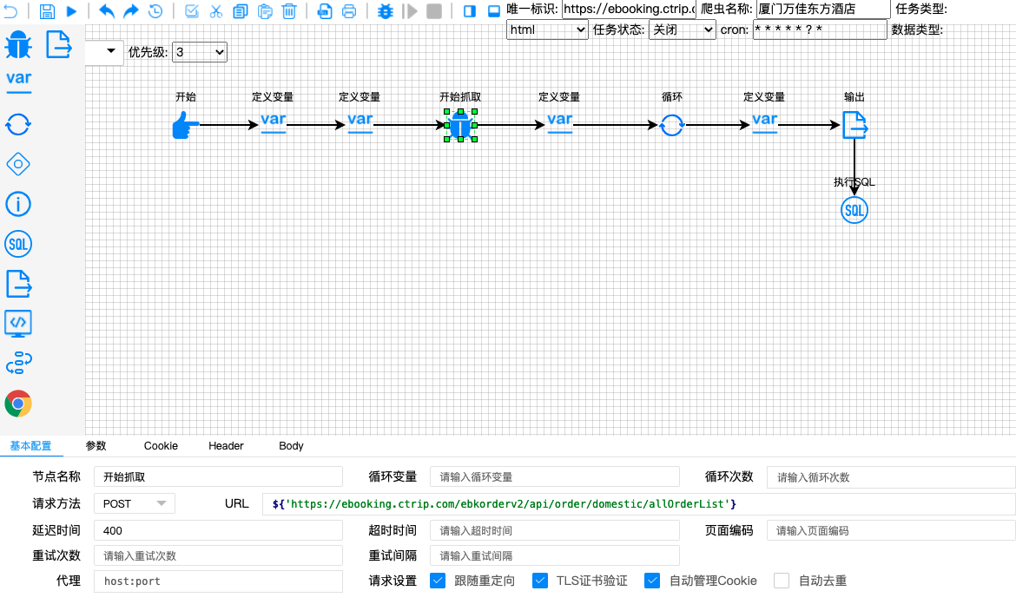Click the 延迟时间 input field

coord(217,529)
